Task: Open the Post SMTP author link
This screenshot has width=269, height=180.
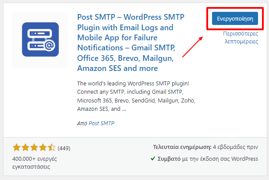Action: coord(101,123)
